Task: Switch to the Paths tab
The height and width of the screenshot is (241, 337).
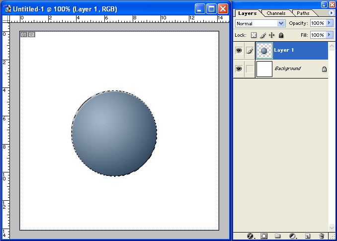Action: 303,13
